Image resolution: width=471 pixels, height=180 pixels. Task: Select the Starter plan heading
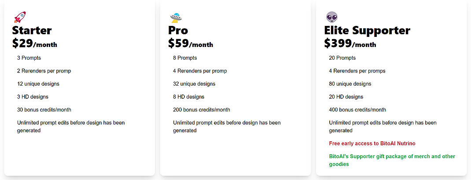pos(32,30)
